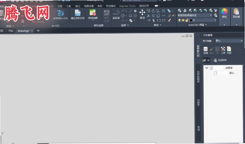Open the Map Setup (地图设置) ribbon tab

tap(89, 6)
